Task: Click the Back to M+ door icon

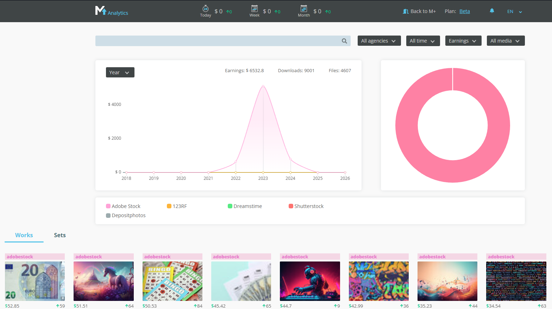Action: point(406,11)
